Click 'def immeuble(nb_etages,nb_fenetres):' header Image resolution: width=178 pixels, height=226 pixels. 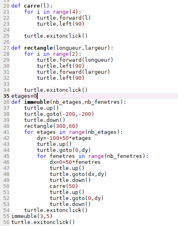[68, 102]
